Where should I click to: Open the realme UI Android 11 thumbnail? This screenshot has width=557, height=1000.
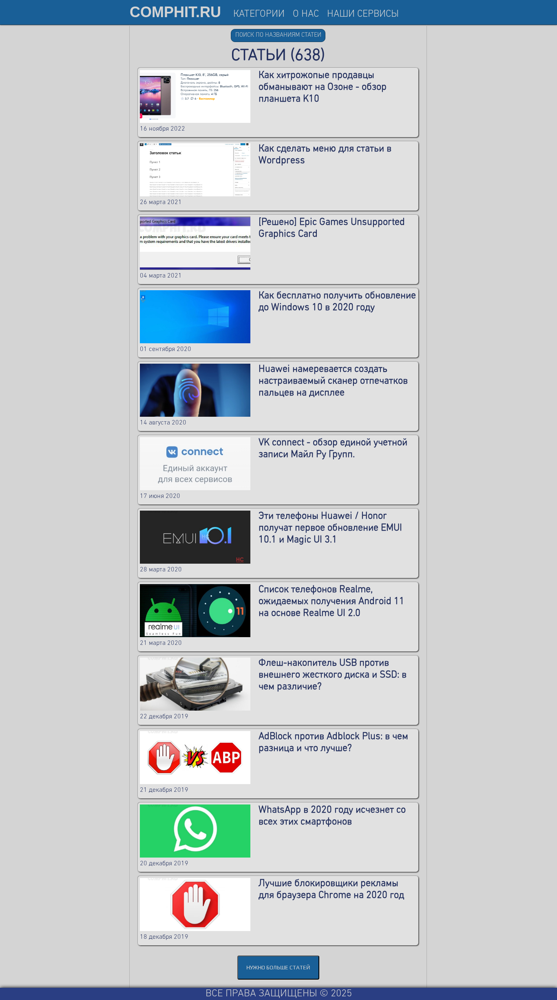click(195, 611)
